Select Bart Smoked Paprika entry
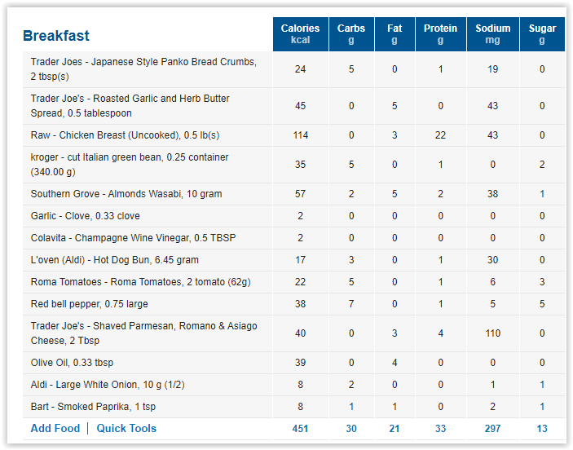This screenshot has width=573, height=450. pyautogui.click(x=93, y=407)
